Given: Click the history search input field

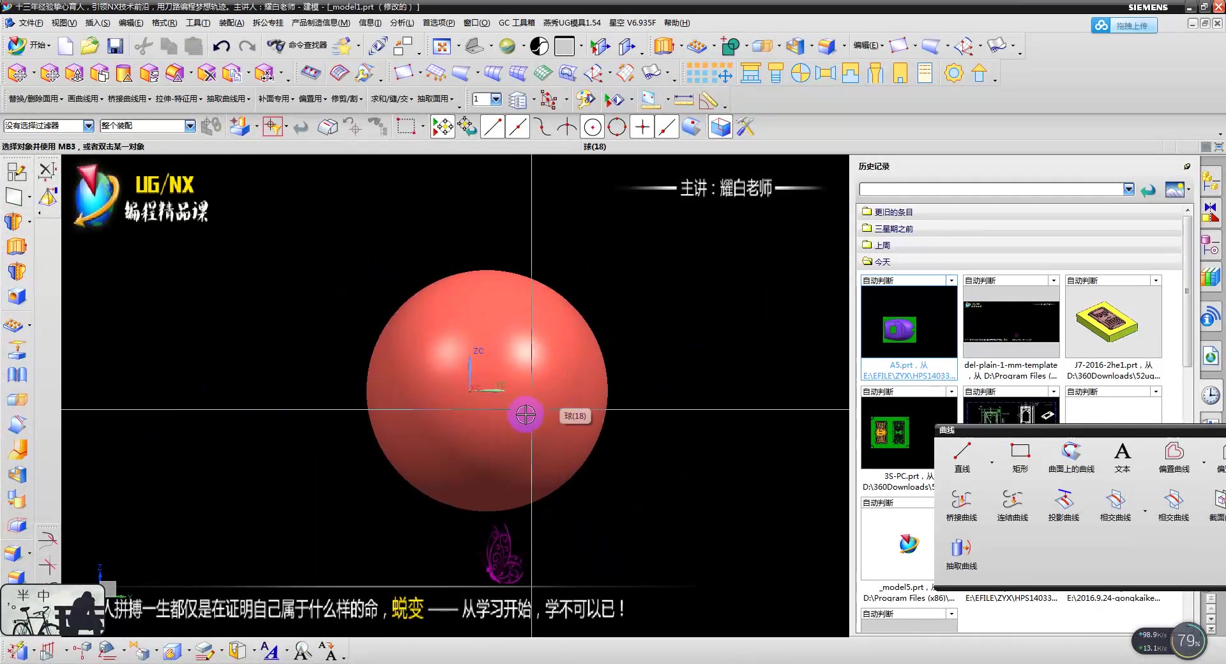Looking at the screenshot, I should [991, 190].
